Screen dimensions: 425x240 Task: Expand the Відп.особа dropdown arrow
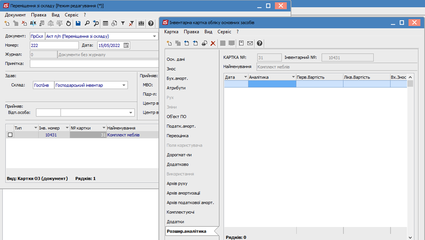click(x=131, y=113)
